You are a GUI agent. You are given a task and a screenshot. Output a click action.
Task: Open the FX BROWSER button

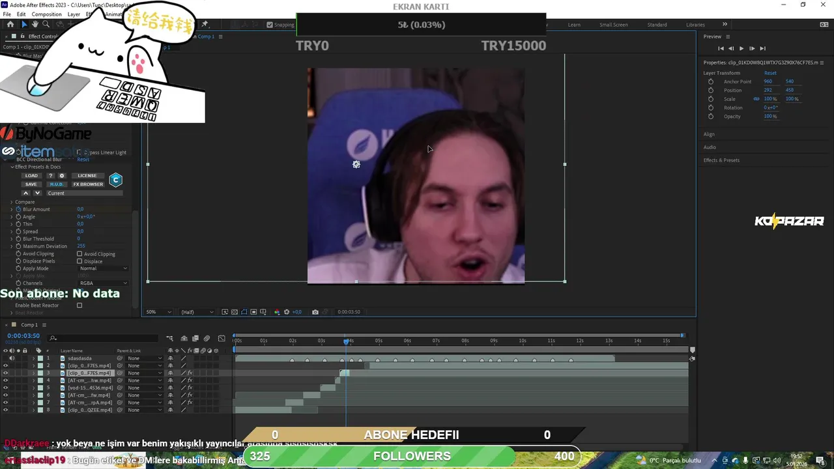(88, 184)
